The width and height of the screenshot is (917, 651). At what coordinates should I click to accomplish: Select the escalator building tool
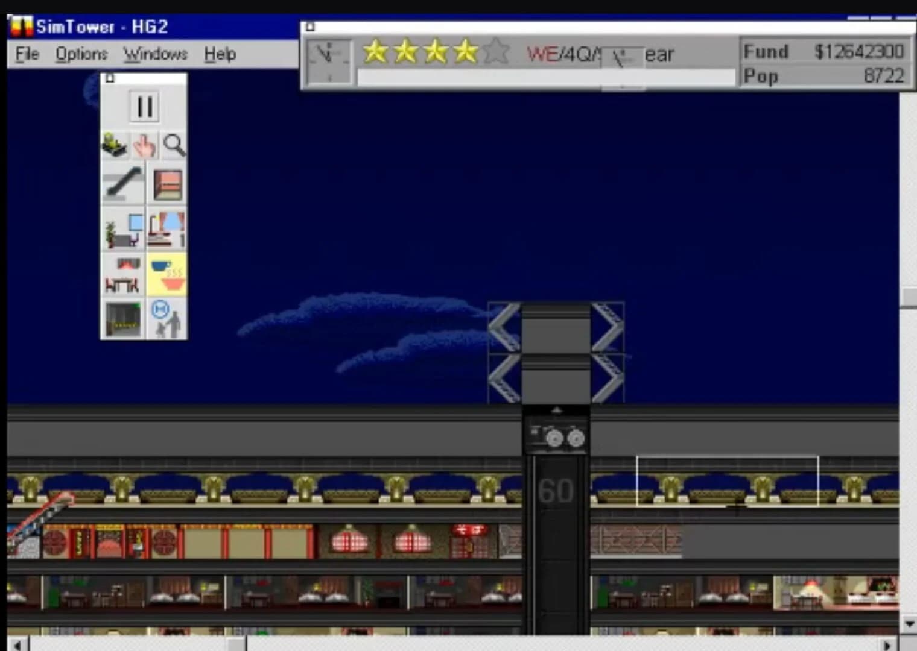click(122, 183)
